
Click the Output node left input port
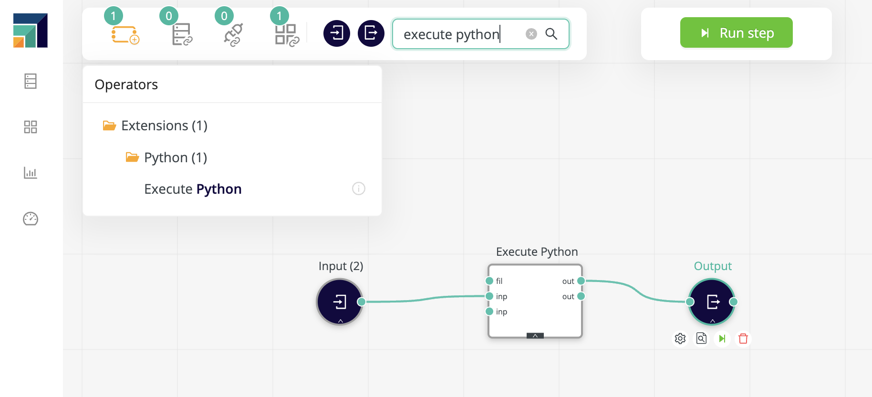690,302
